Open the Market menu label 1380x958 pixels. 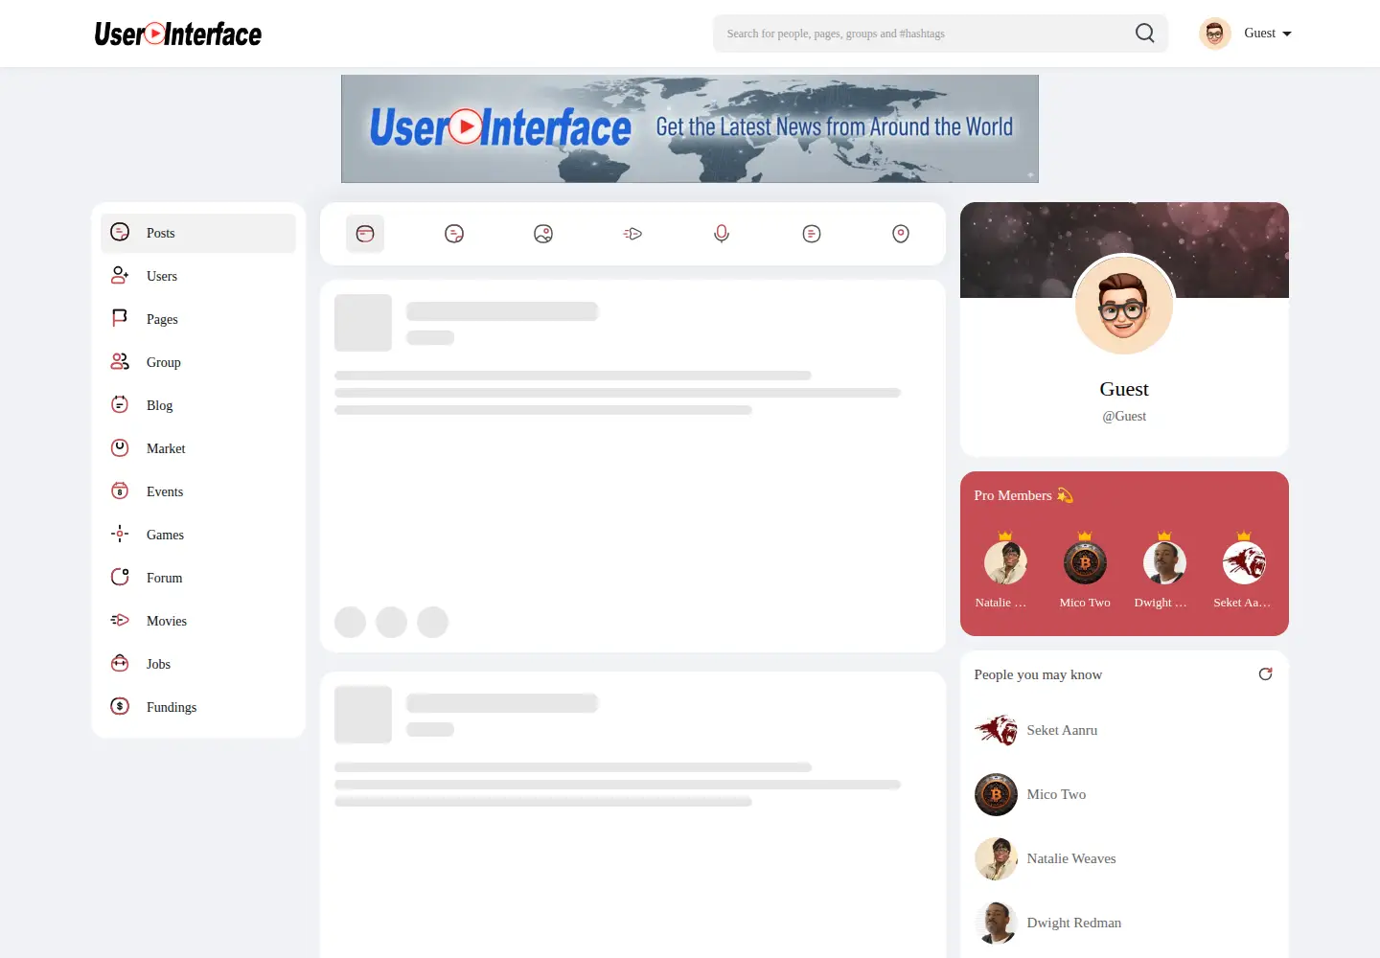pos(166,448)
